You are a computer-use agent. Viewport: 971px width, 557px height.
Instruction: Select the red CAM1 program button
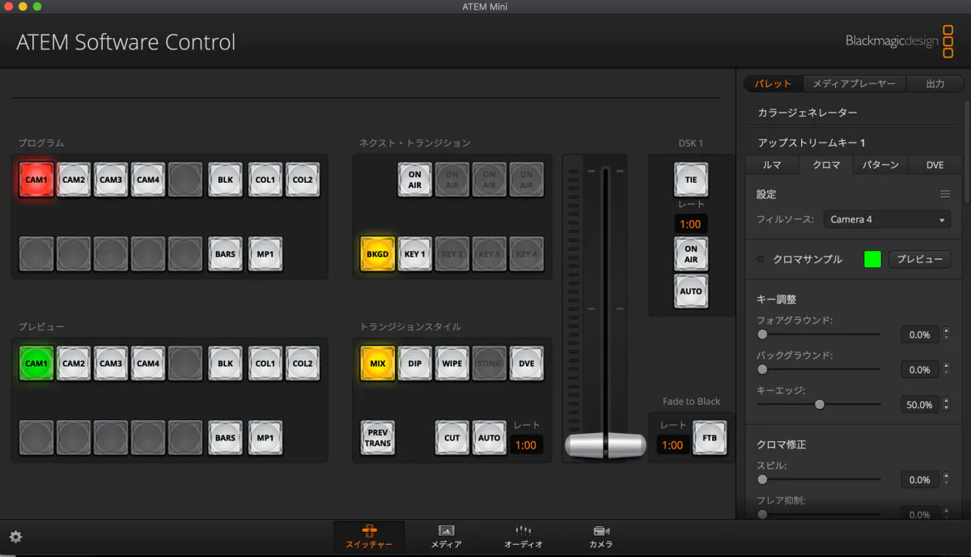pos(36,180)
